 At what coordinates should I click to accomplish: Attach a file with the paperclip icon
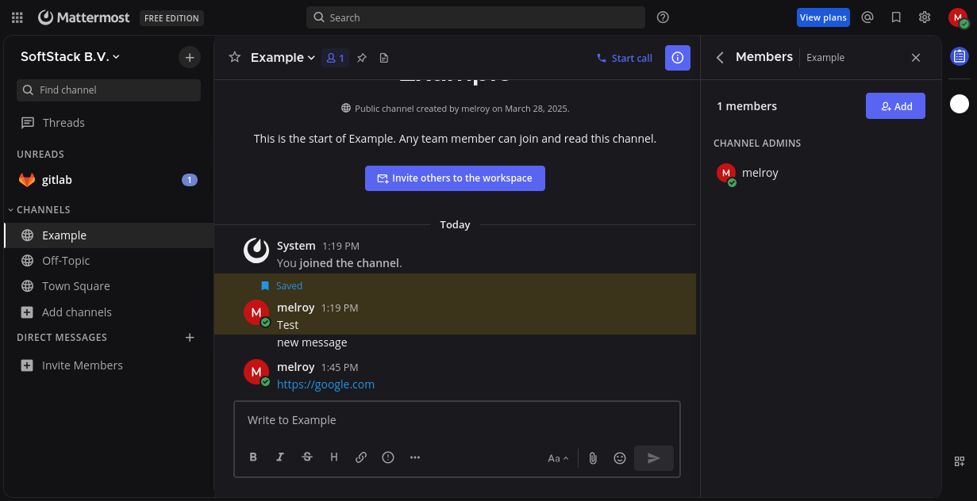coord(593,457)
